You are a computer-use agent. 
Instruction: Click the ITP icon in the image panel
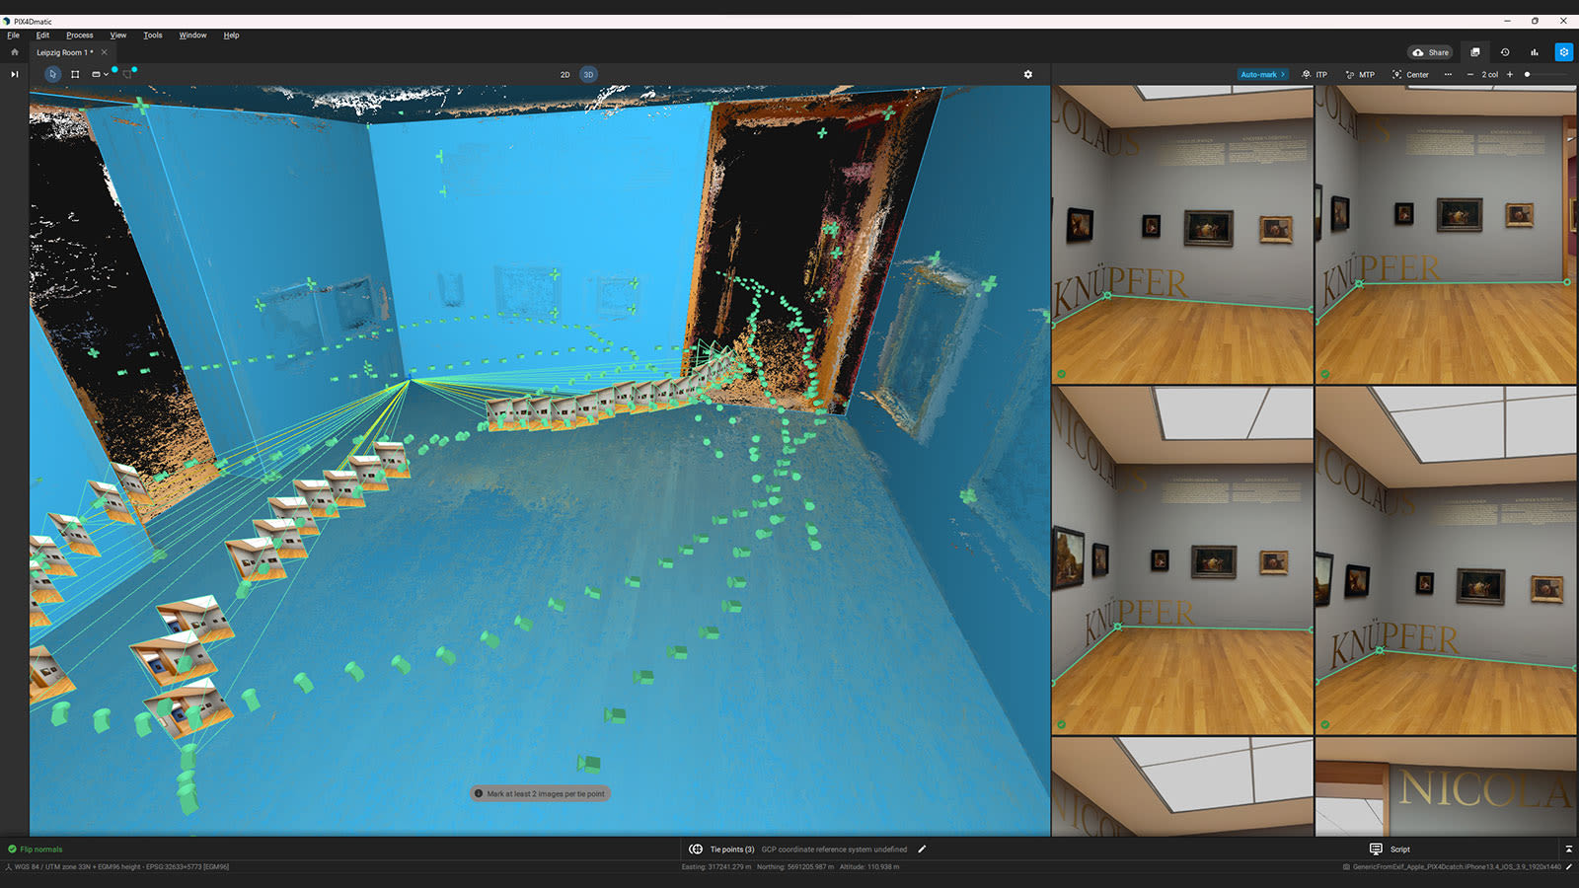[x=1306, y=74]
